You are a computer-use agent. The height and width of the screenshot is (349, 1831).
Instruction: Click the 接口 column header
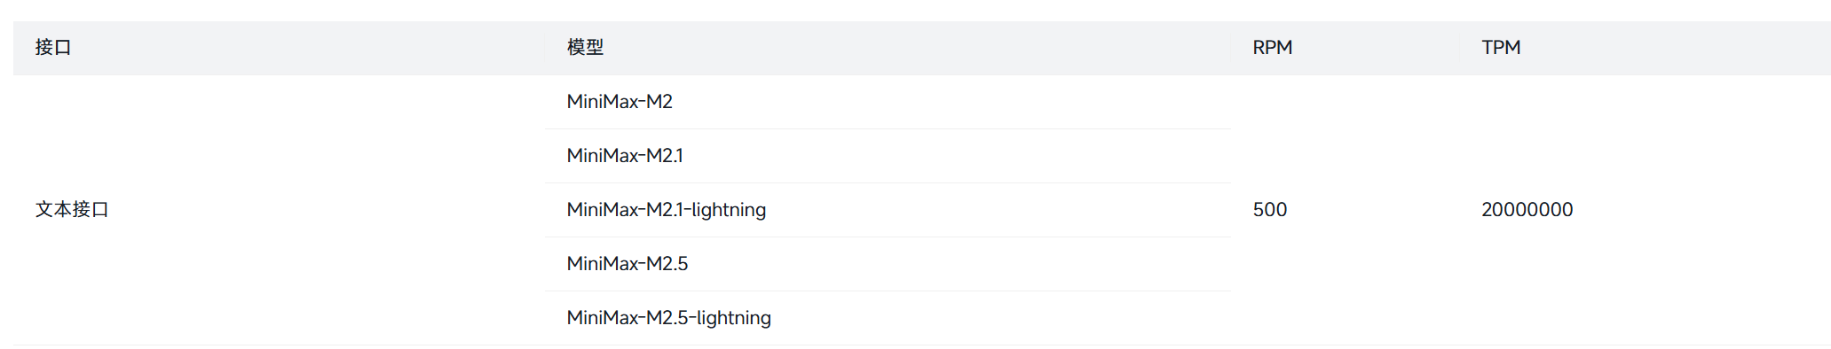click(x=53, y=48)
